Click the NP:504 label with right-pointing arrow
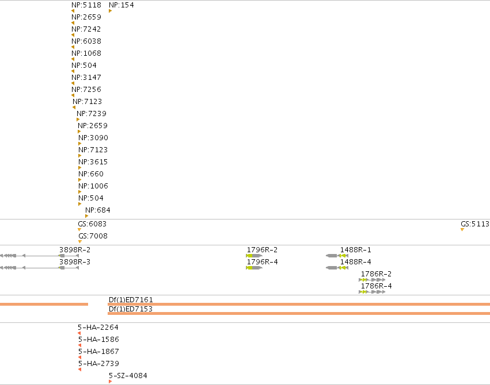This screenshot has width=490, height=385. tap(91, 198)
